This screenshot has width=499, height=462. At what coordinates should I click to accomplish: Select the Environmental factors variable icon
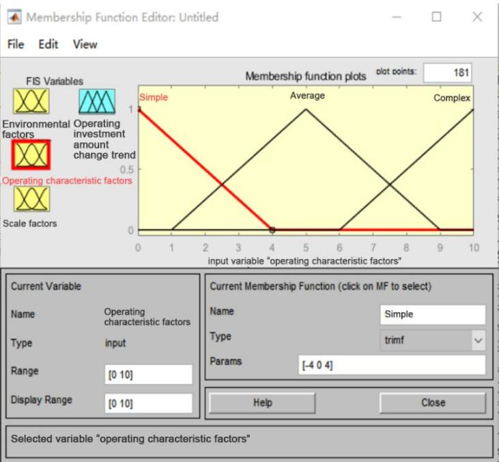coord(31,101)
